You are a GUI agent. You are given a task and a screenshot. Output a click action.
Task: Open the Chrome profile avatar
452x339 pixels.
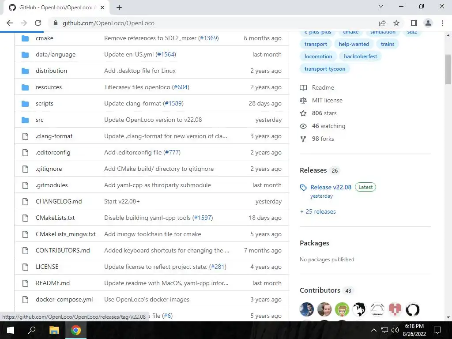tap(428, 23)
